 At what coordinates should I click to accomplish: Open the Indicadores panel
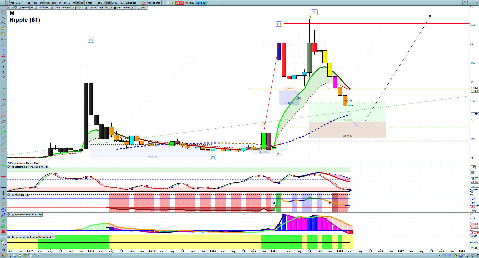[x=153, y=3]
